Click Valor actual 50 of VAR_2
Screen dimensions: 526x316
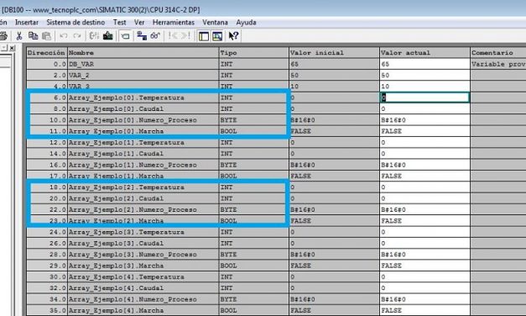tap(424, 76)
